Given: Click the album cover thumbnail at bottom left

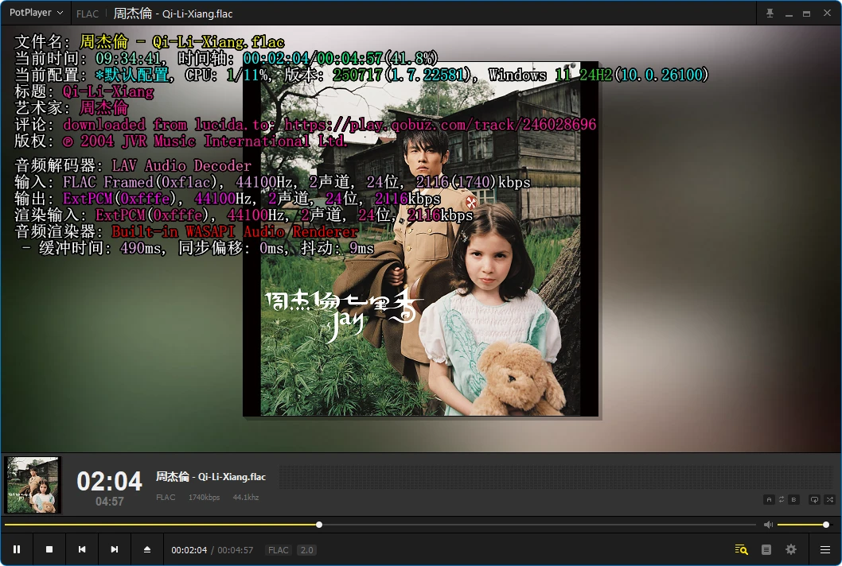Looking at the screenshot, I should tap(33, 485).
